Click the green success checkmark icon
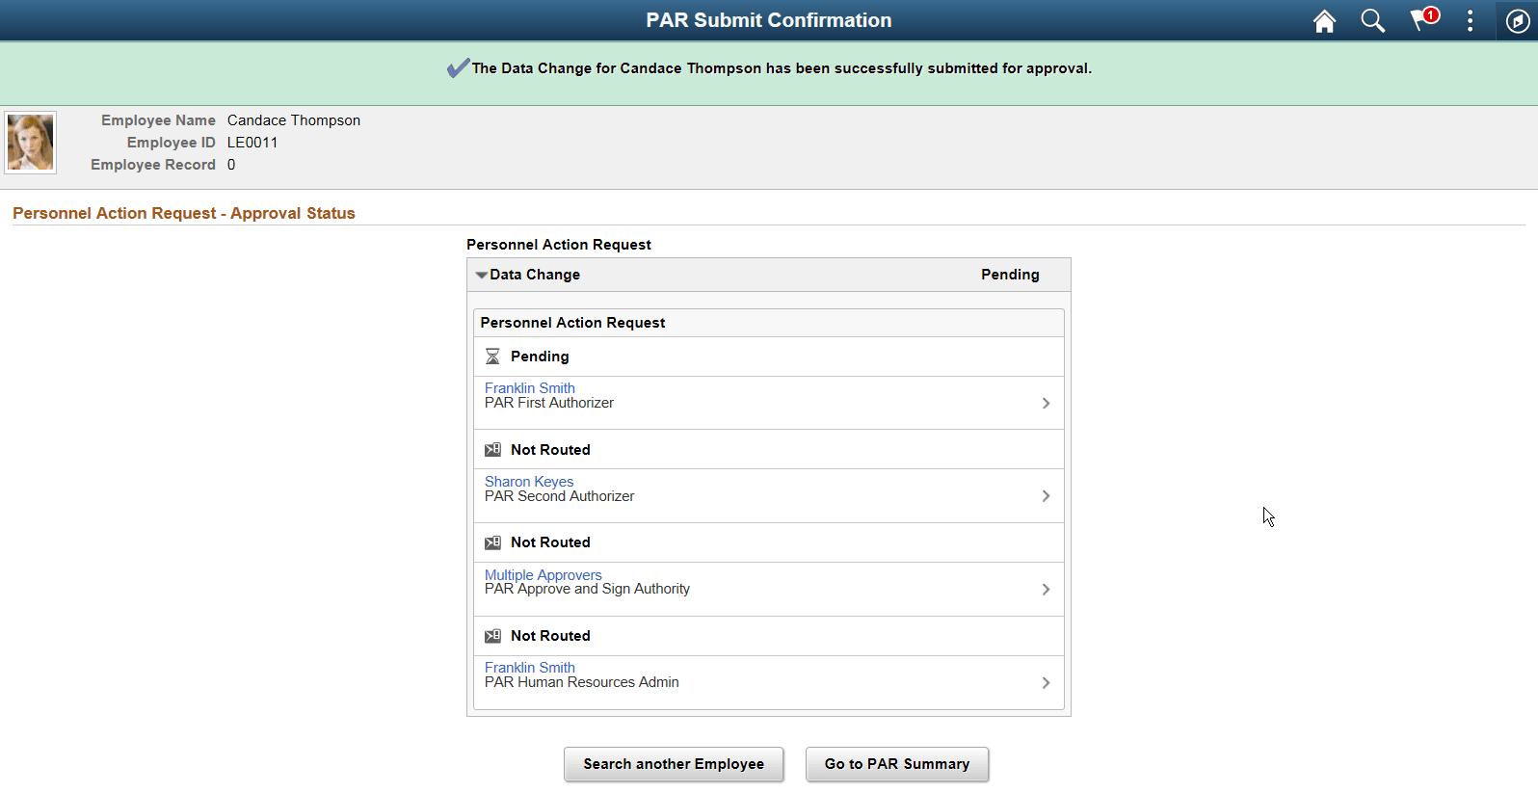This screenshot has width=1538, height=793. [x=458, y=68]
